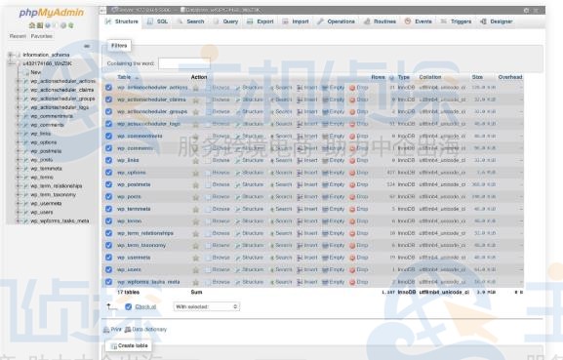Click the Empty icon for wp_posts
This screenshot has height=360, width=563.
pos(325,197)
